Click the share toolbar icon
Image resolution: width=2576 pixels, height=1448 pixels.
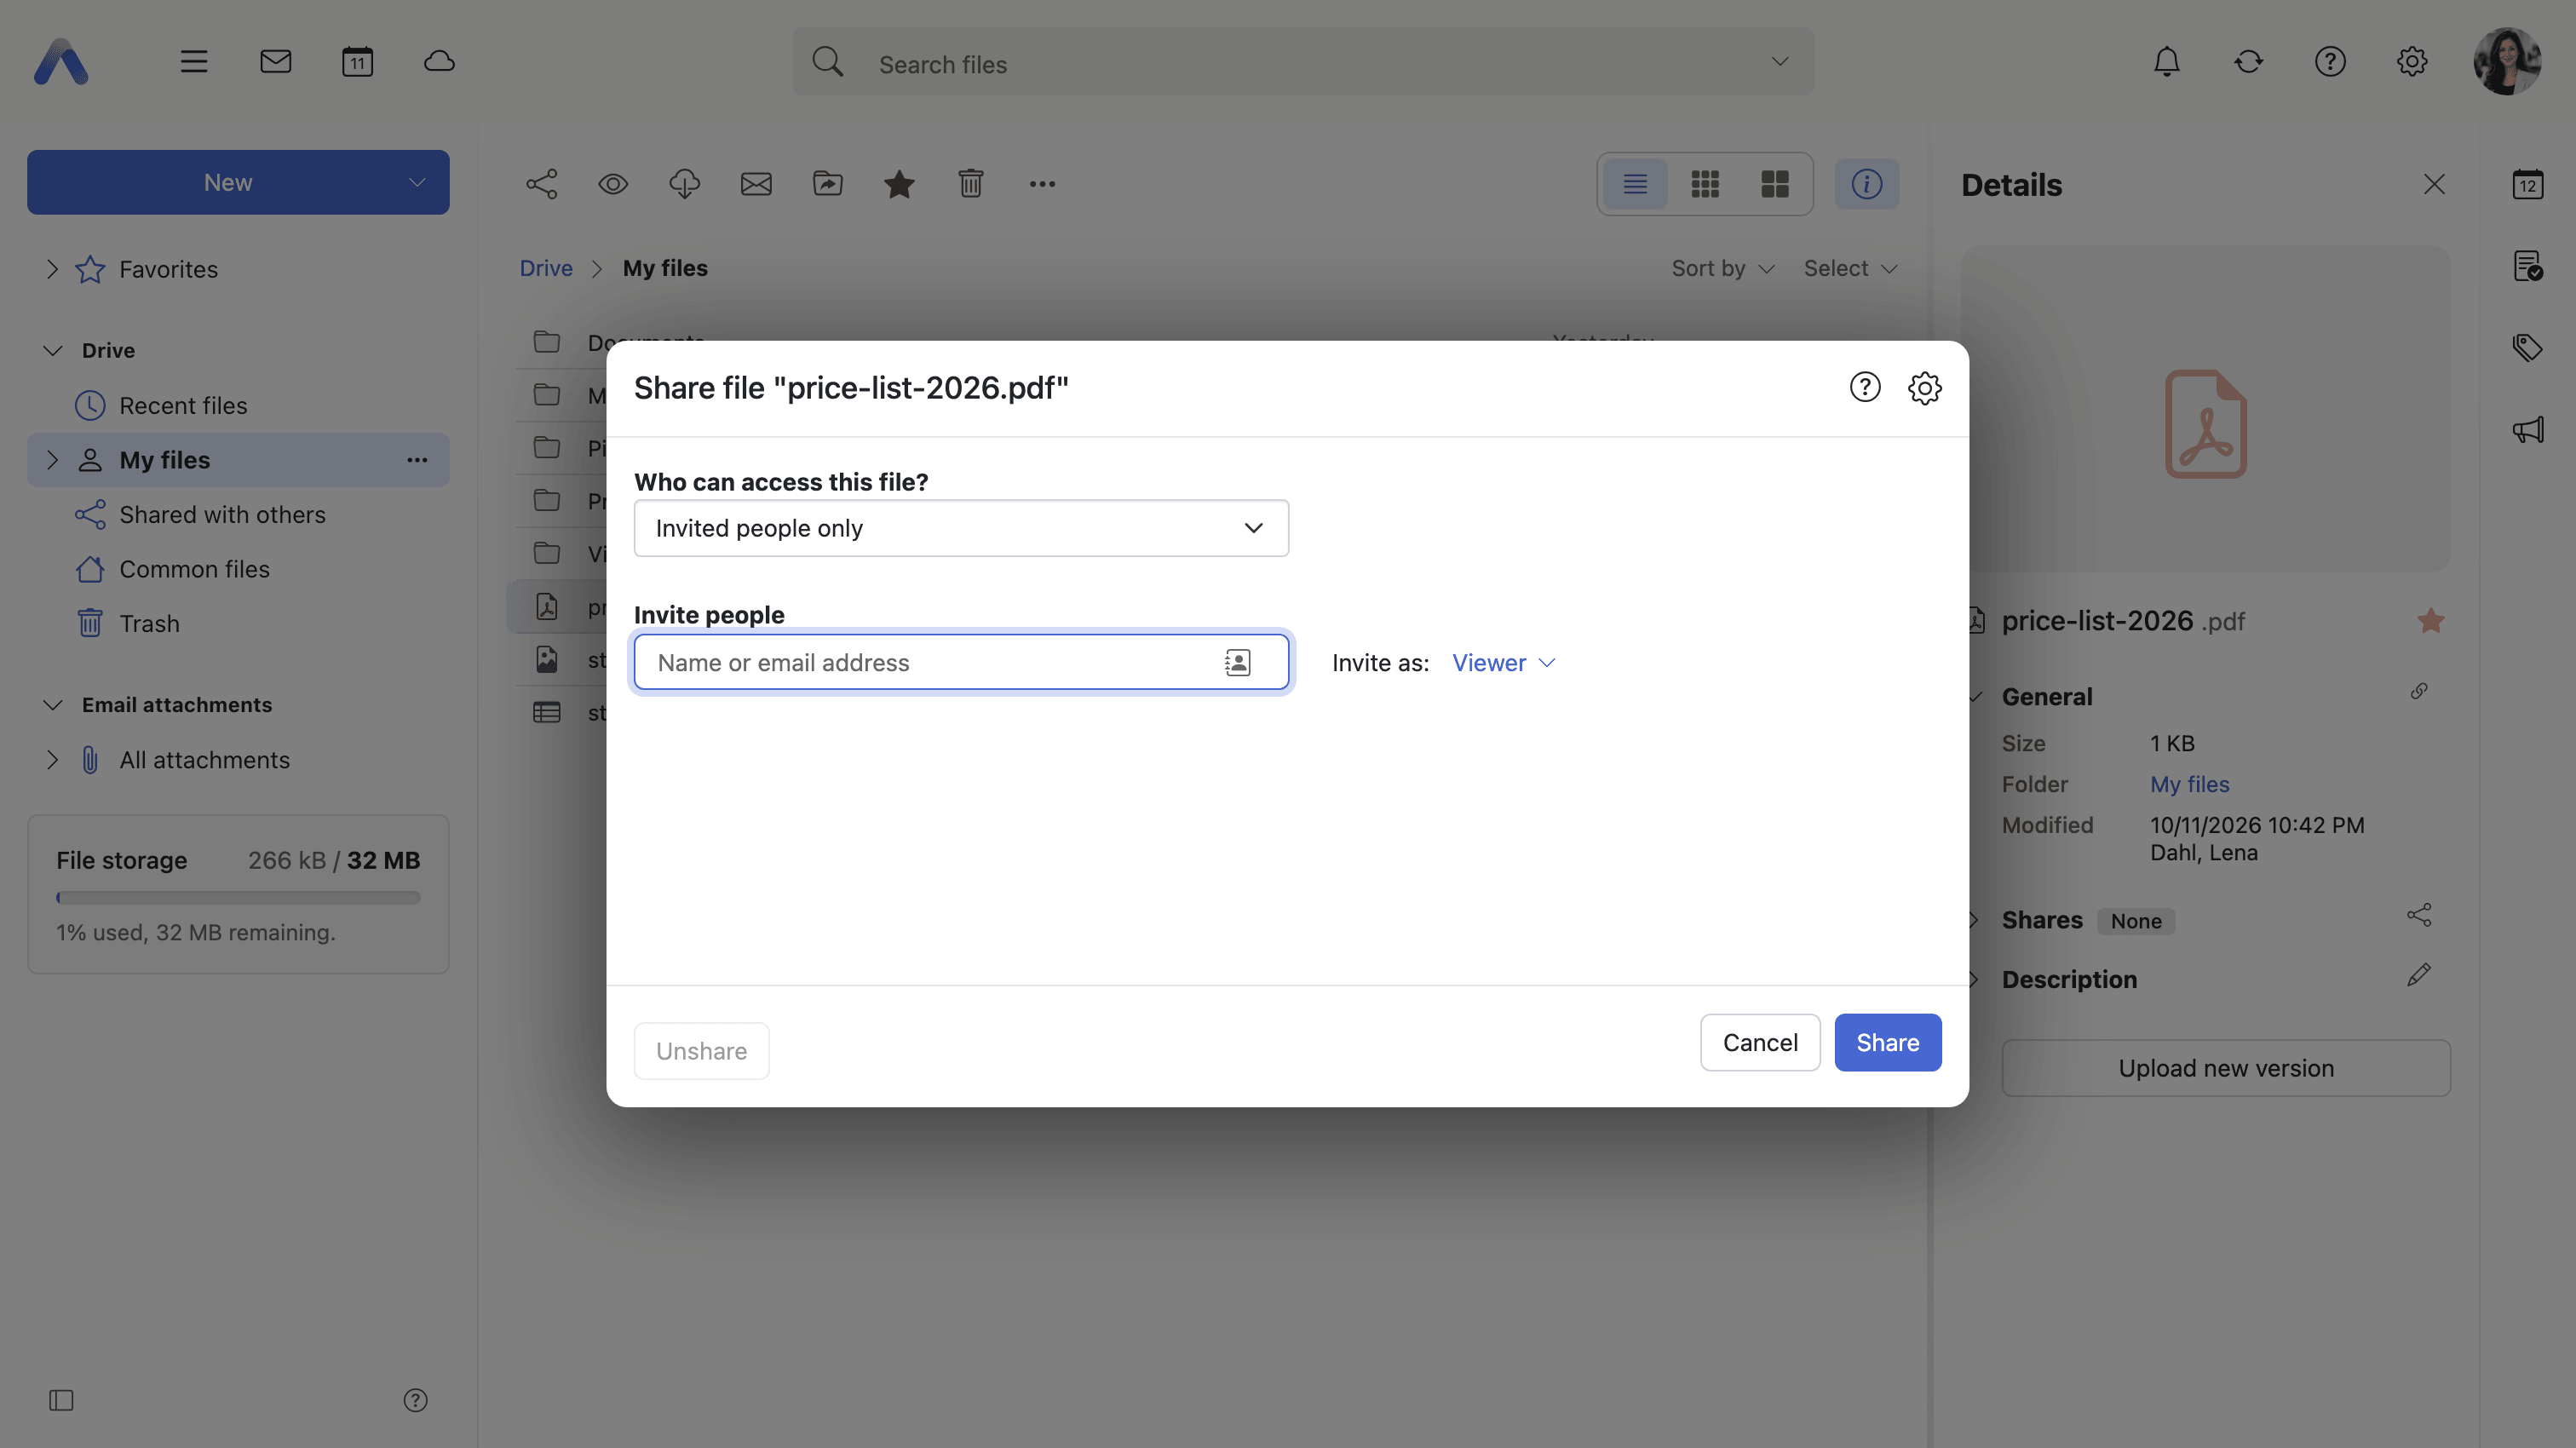(x=541, y=184)
